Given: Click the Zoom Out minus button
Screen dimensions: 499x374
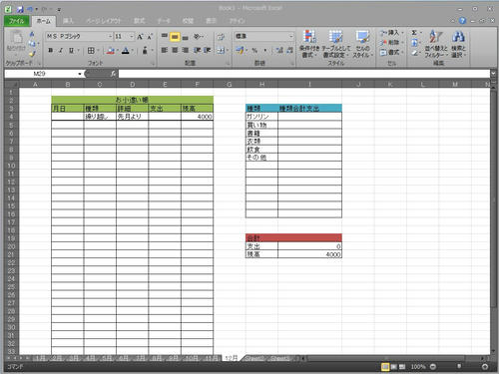Looking at the screenshot, I should pos(433,367).
